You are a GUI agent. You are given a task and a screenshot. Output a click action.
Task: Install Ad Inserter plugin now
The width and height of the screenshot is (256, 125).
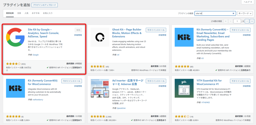pos(156,81)
